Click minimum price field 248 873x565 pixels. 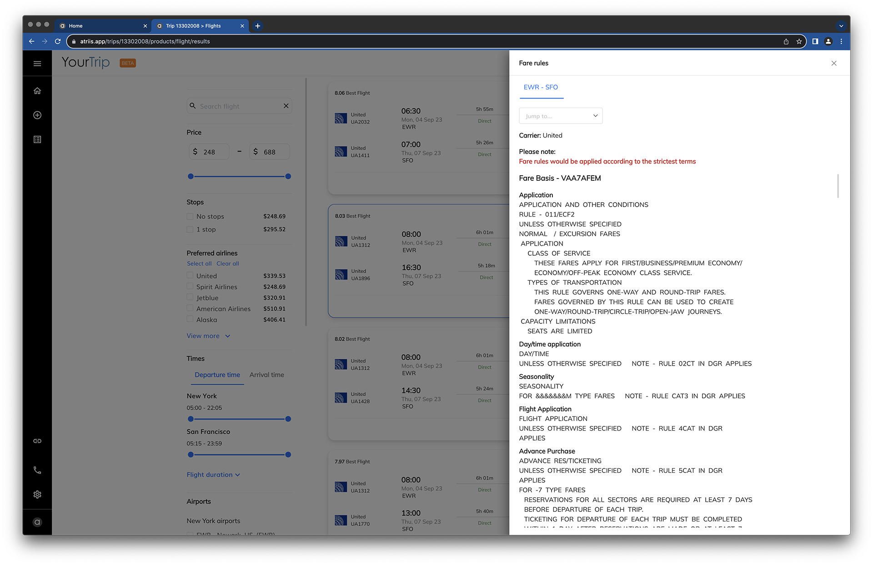pyautogui.click(x=209, y=152)
